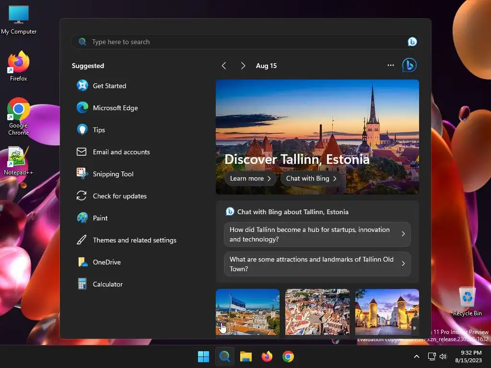Open the Estonian flag thumbnail image
The height and width of the screenshot is (368, 491).
click(247, 312)
